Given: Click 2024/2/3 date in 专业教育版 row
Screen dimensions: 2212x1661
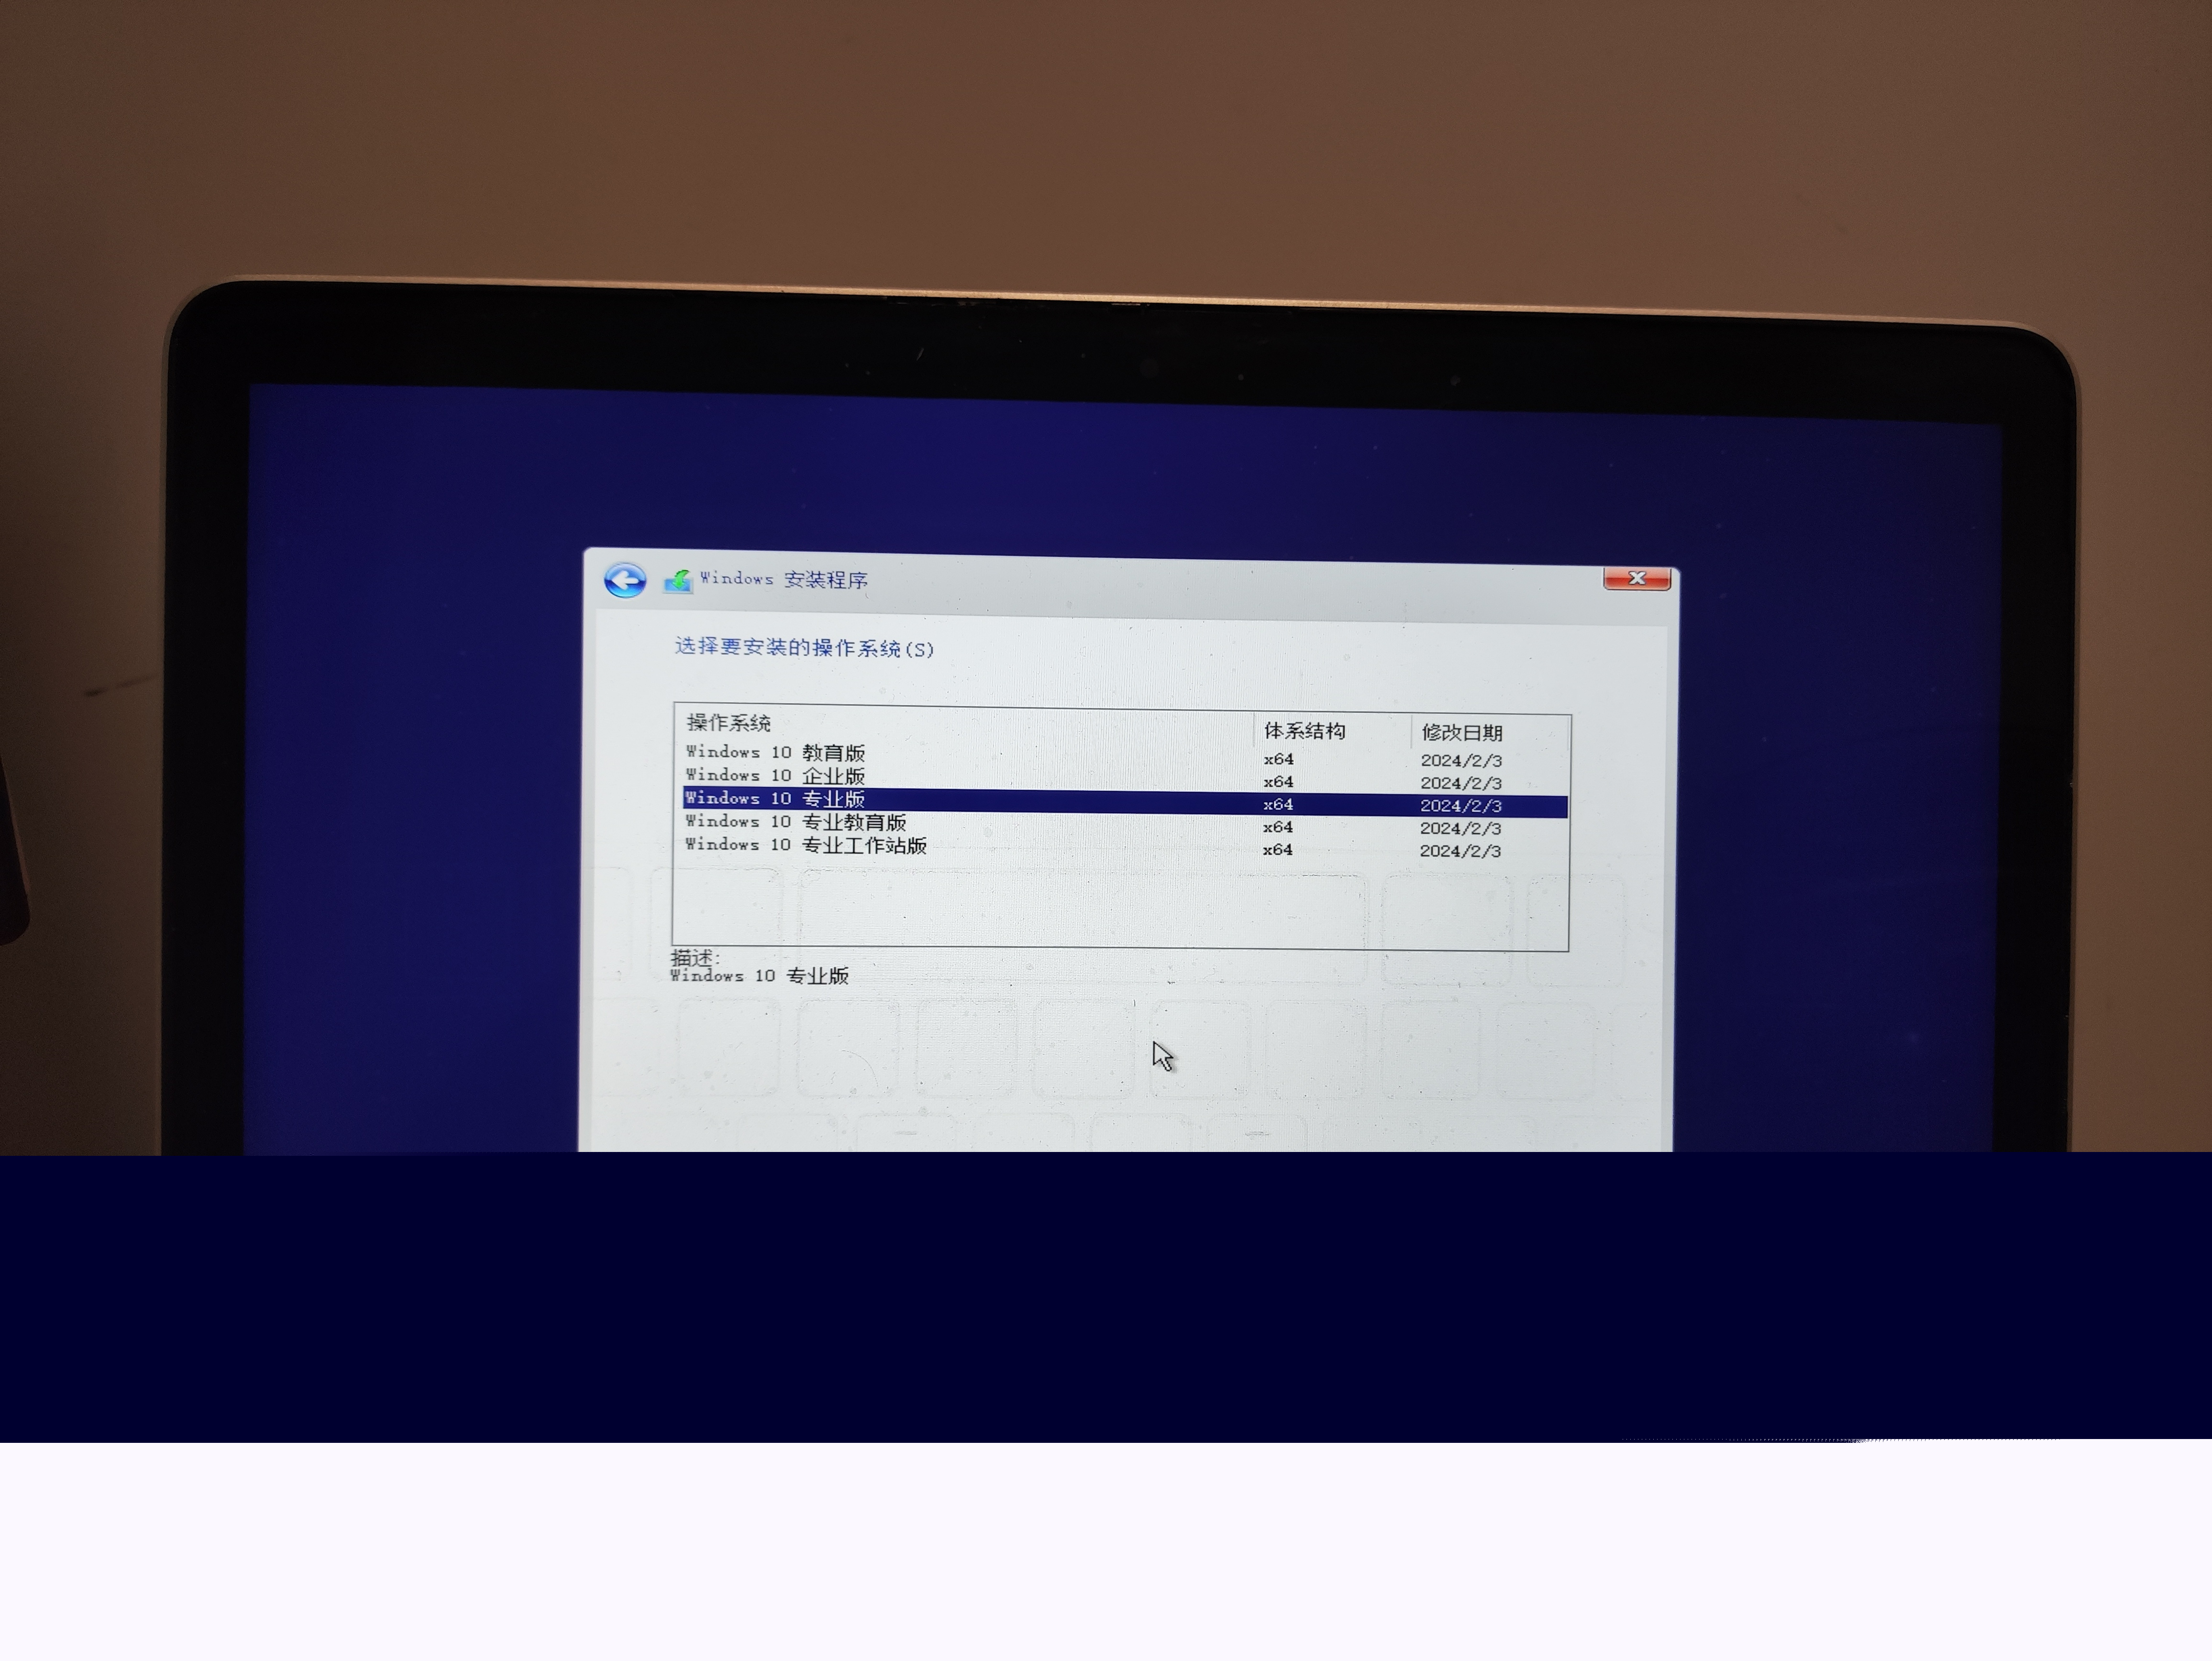Looking at the screenshot, I should click(1460, 828).
